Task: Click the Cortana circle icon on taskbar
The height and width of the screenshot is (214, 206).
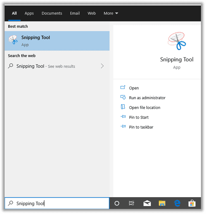Action: (x=117, y=203)
